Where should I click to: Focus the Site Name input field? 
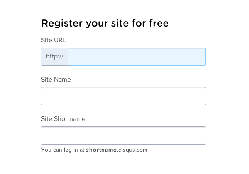pyautogui.click(x=124, y=96)
